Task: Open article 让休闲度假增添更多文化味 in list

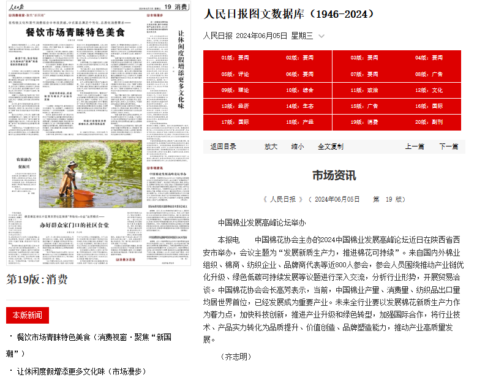Action: click(81, 371)
